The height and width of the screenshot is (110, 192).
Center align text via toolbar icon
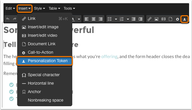(x=94, y=19)
